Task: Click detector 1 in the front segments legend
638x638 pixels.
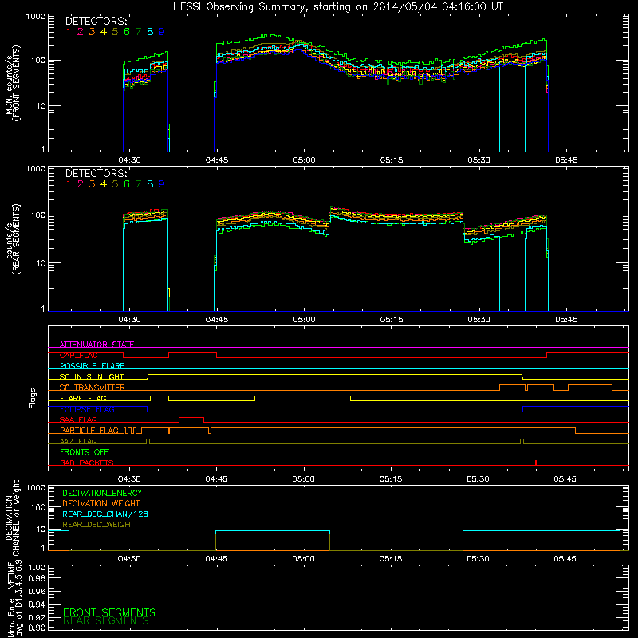Action: [x=69, y=32]
